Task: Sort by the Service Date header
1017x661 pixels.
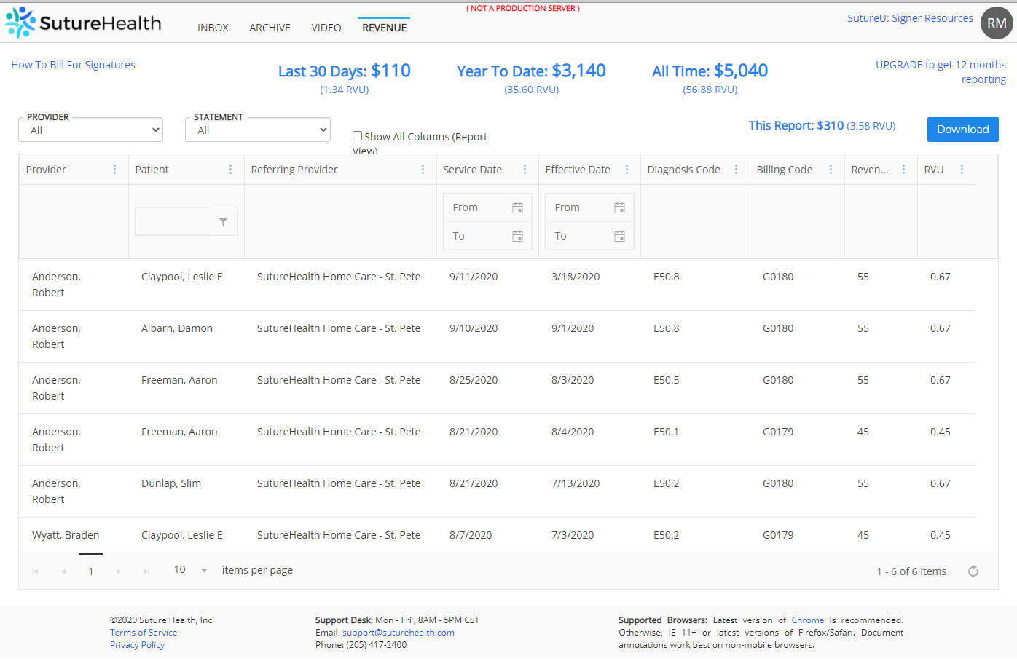Action: coord(472,170)
